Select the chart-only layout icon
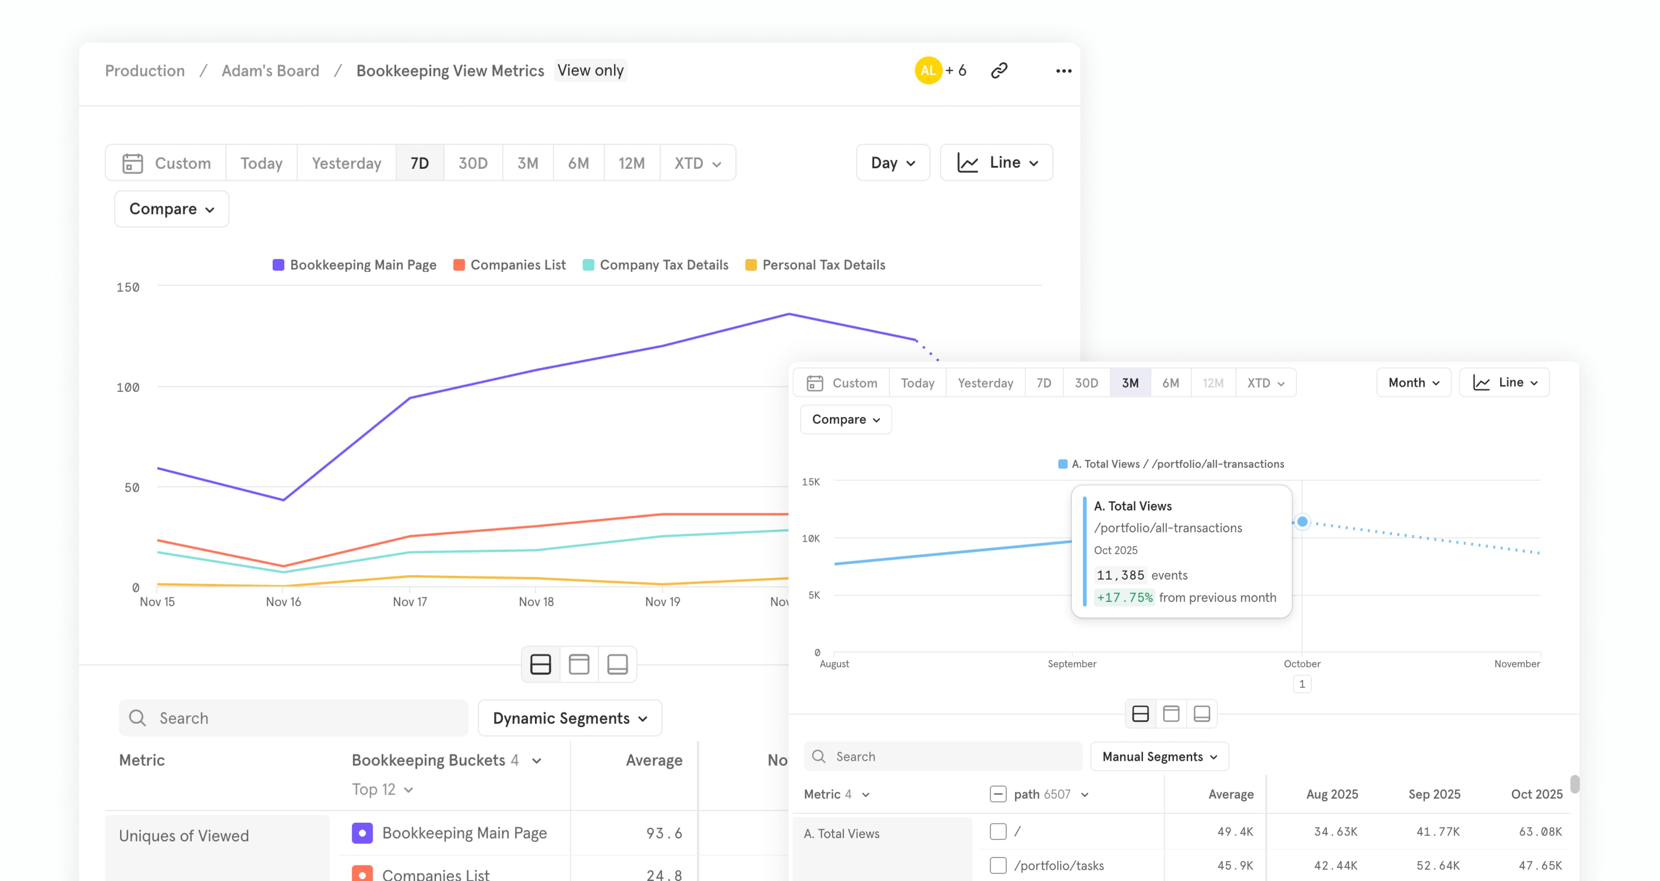Screen dimensions: 1660x881 coord(579,664)
